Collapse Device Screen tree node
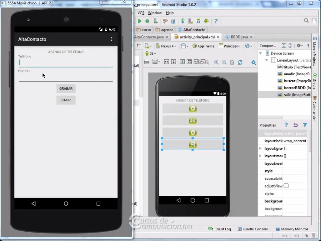 [x=260, y=53]
